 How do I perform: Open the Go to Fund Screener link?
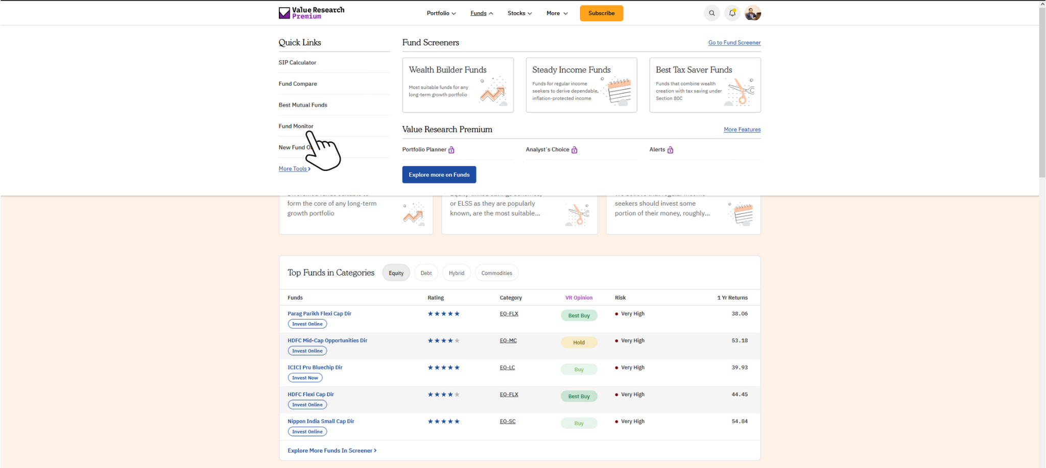point(734,42)
